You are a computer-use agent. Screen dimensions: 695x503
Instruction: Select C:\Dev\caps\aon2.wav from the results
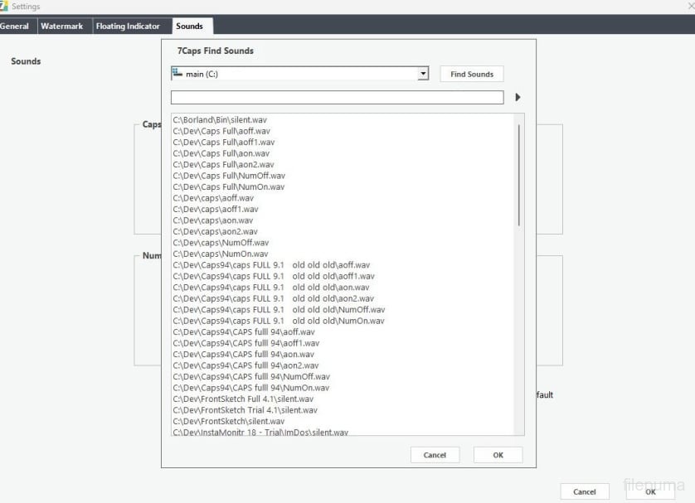215,232
